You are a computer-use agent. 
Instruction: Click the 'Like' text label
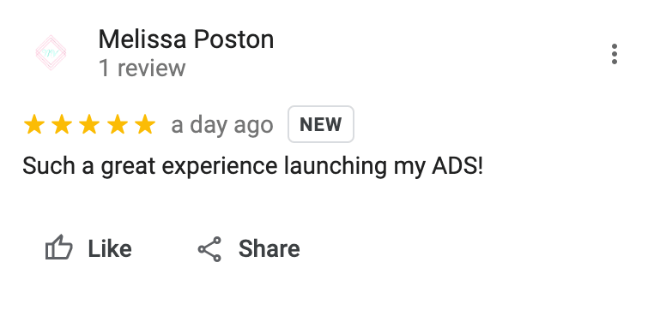point(110,249)
